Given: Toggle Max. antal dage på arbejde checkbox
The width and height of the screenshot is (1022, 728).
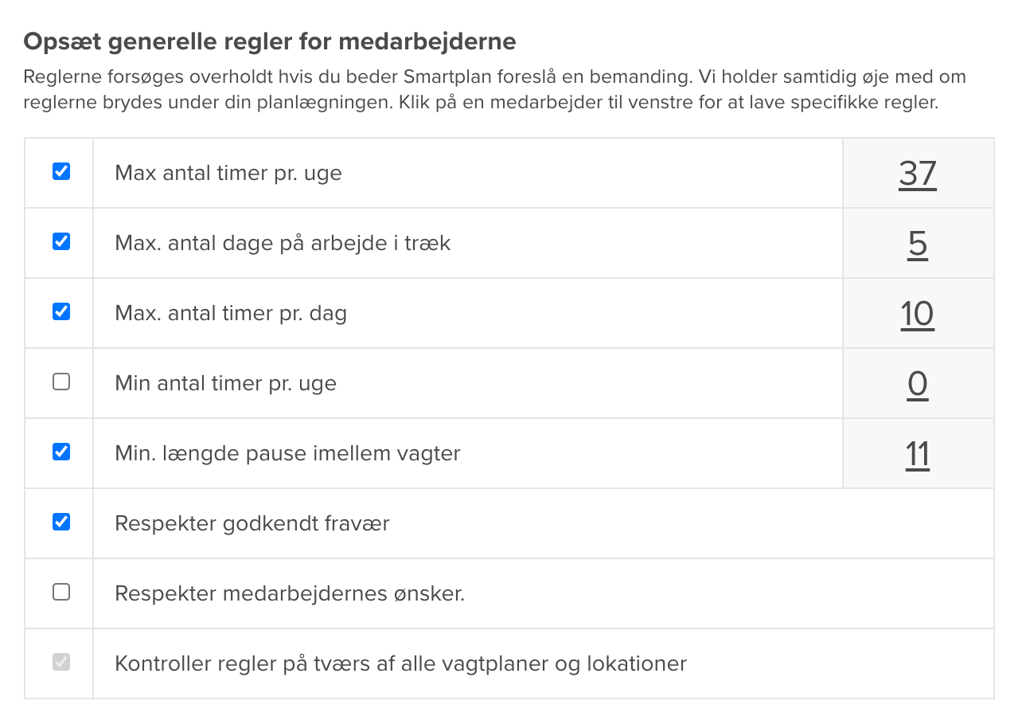Looking at the screenshot, I should 61,241.
